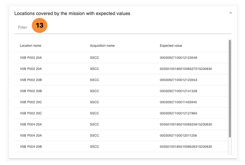
Task: Click expected value 0035010018501008526315230630
Action: coord(186,147)
